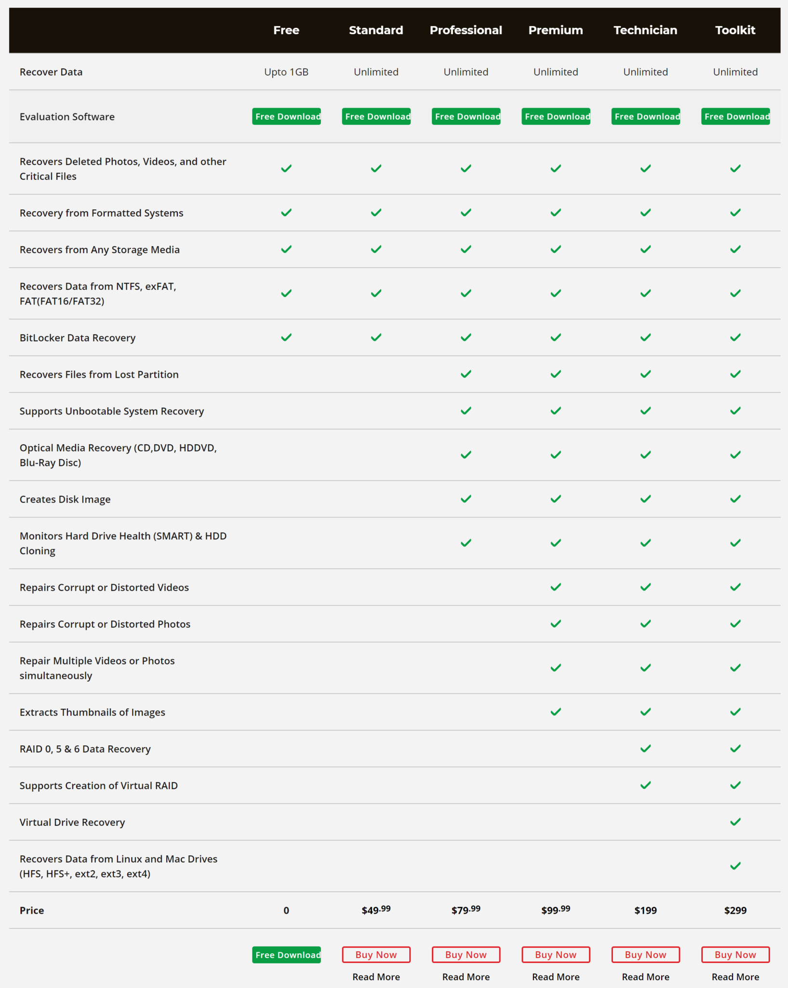Click the $299 Toolkit price
This screenshot has width=788, height=988.
pos(735,910)
